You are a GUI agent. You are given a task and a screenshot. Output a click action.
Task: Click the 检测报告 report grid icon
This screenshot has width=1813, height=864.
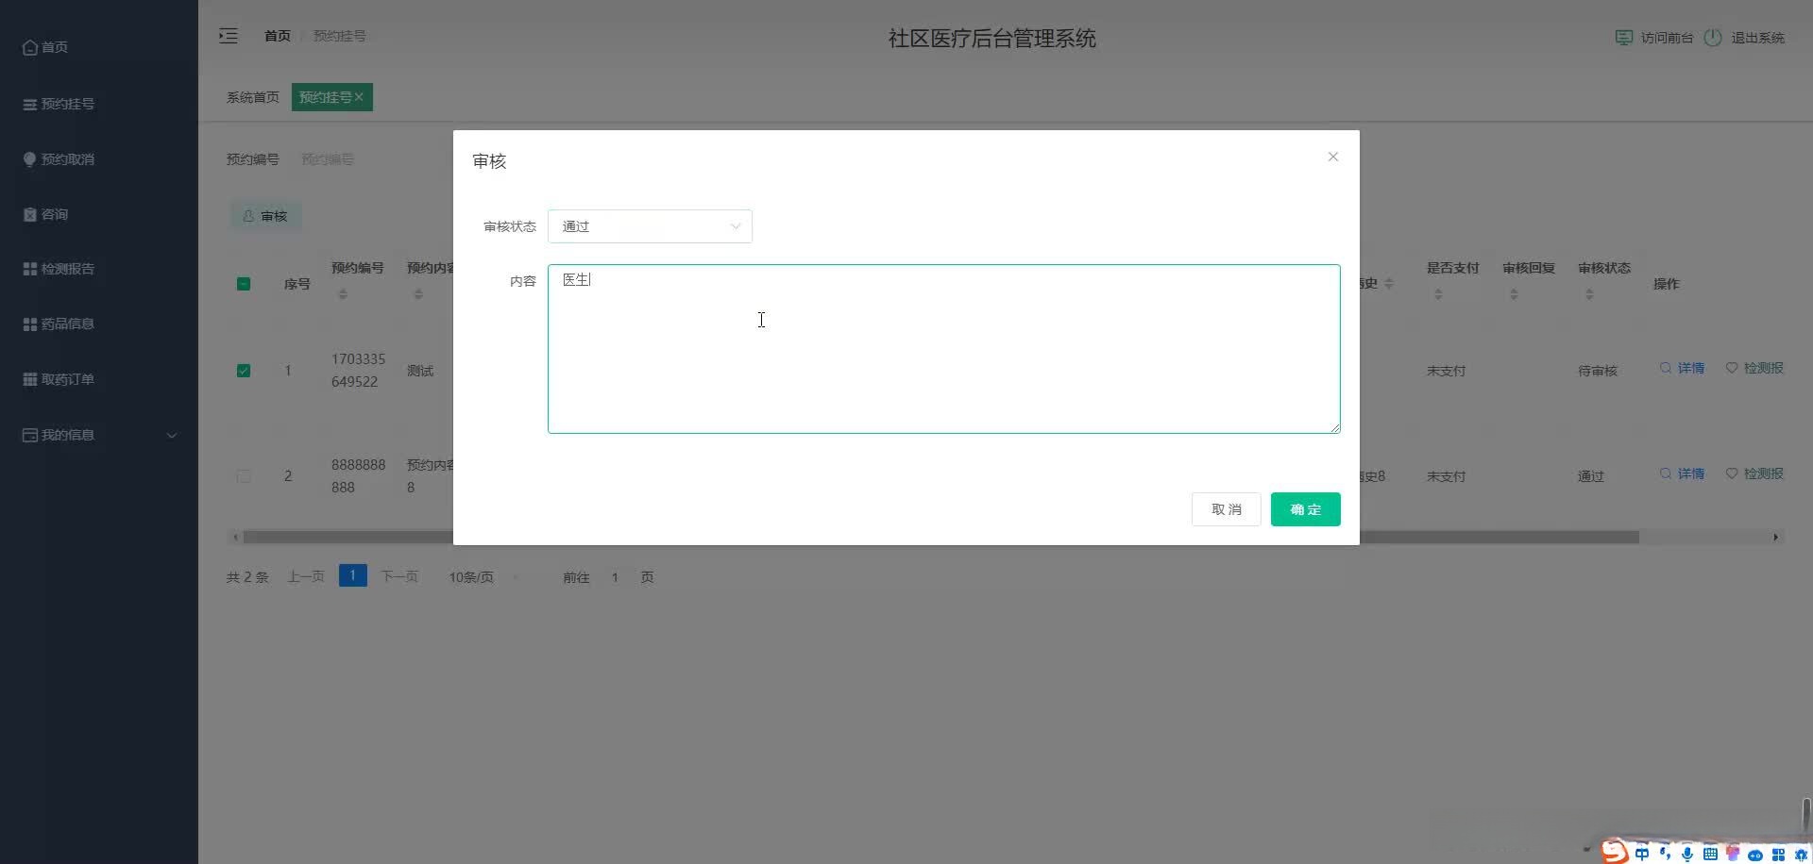[31, 268]
